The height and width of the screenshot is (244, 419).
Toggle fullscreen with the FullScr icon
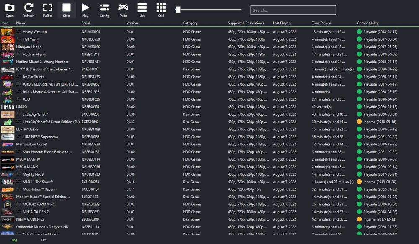[48, 10]
